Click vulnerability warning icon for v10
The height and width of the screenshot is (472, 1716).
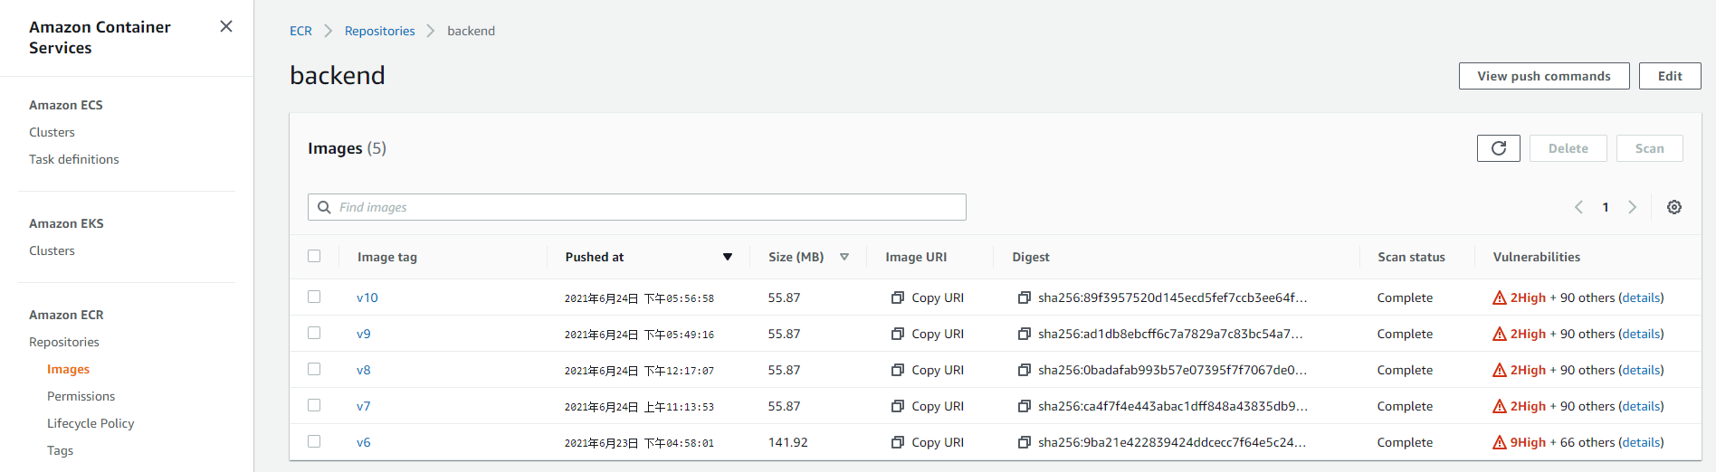[1500, 297]
